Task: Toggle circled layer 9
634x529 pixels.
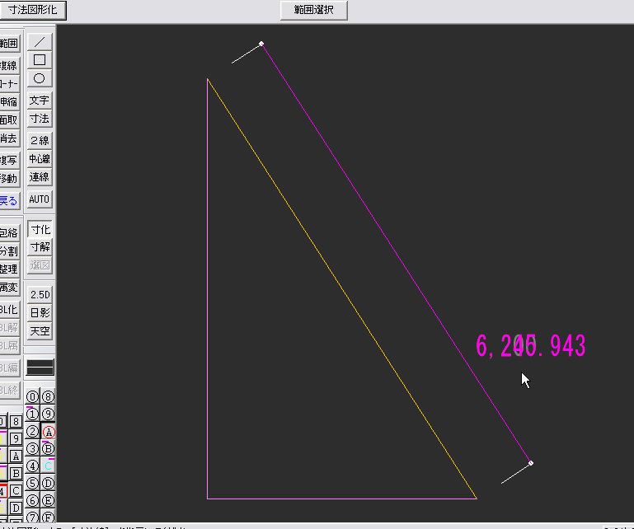Action: [x=48, y=414]
